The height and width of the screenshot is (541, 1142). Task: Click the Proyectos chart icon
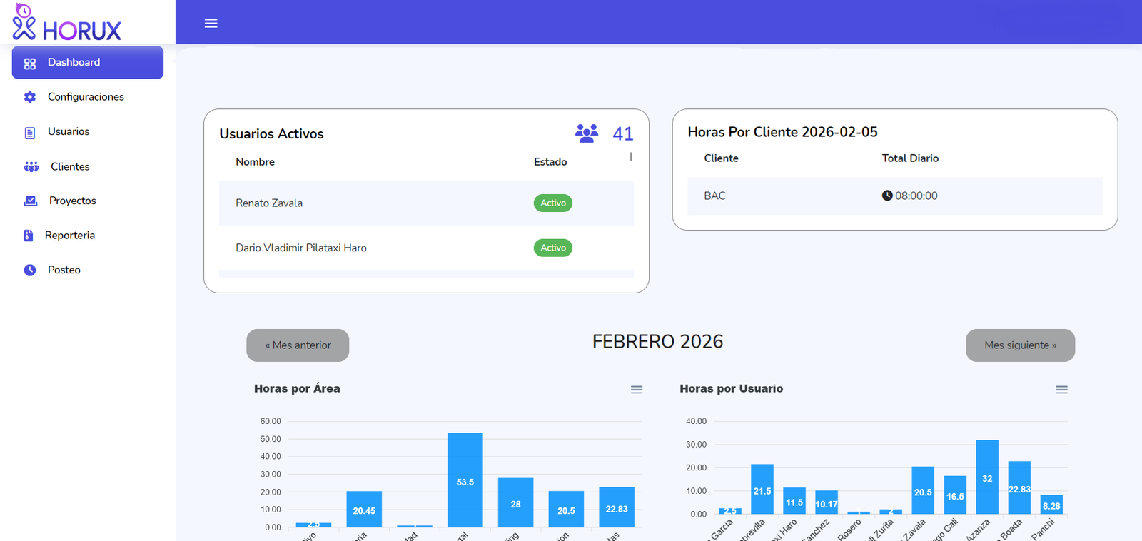coord(31,201)
